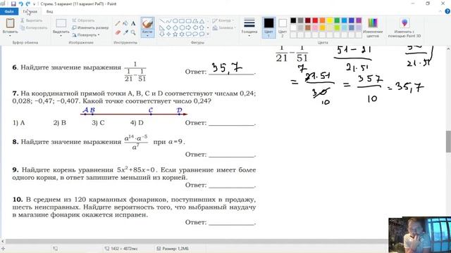This screenshot has width=451, height=253.
Task: Switch to the Вид tab
Action: [x=49, y=11]
